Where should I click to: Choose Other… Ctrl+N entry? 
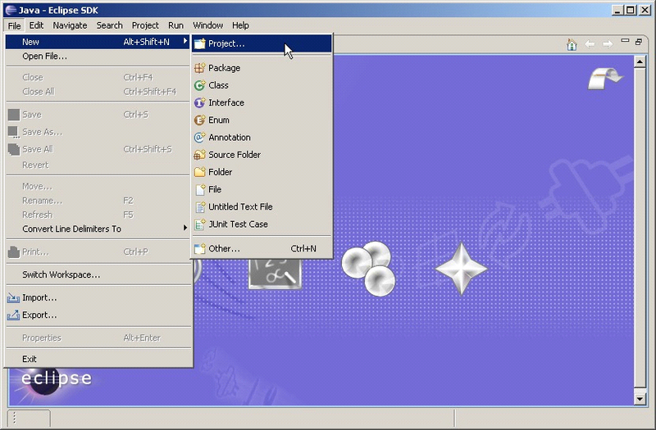pos(262,249)
